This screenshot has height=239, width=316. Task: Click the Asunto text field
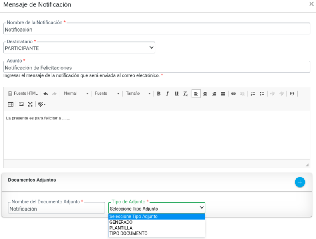coord(157,68)
